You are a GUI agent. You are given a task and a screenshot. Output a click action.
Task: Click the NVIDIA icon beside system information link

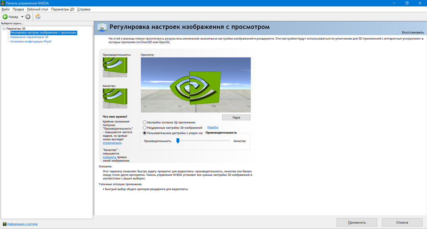click(x=4, y=224)
